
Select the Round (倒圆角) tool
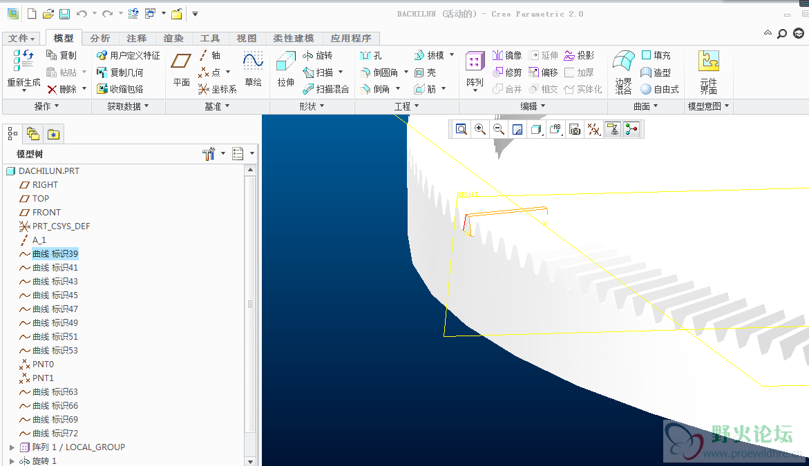(379, 72)
